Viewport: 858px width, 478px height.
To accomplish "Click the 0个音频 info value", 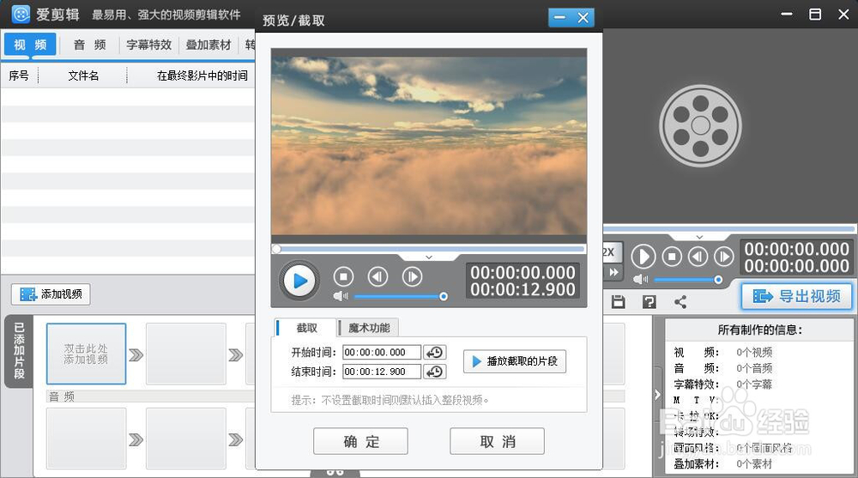I will coord(754,368).
